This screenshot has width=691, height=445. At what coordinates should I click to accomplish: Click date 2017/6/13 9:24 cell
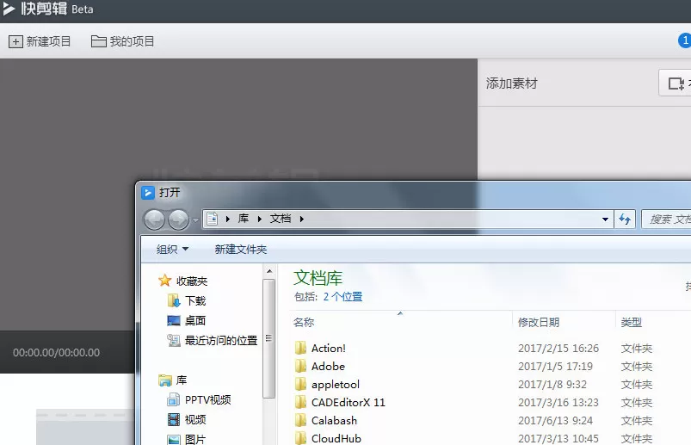tap(555, 421)
